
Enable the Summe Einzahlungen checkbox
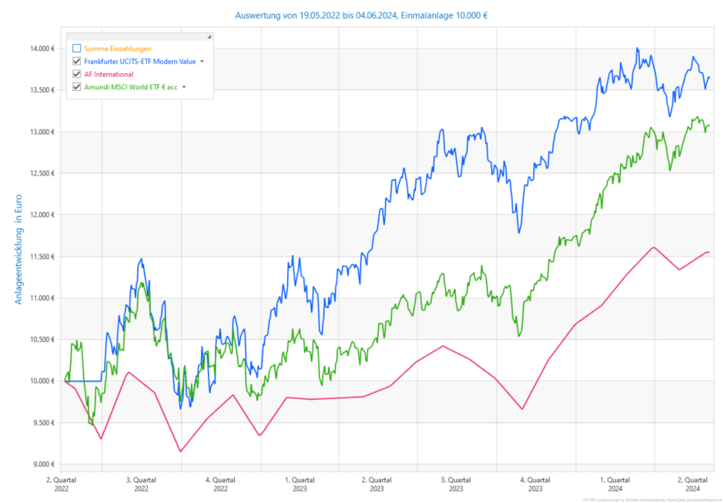tap(76, 49)
